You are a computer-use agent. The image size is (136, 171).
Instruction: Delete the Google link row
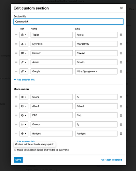[121, 71]
